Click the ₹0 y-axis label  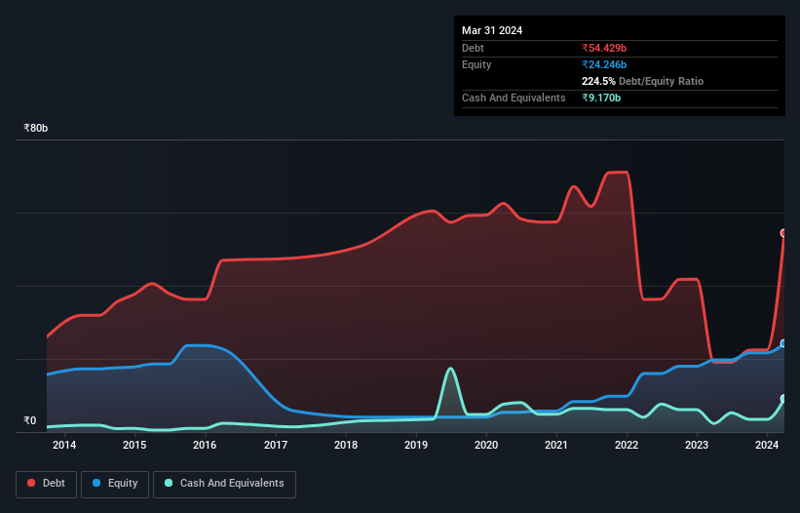(30, 420)
